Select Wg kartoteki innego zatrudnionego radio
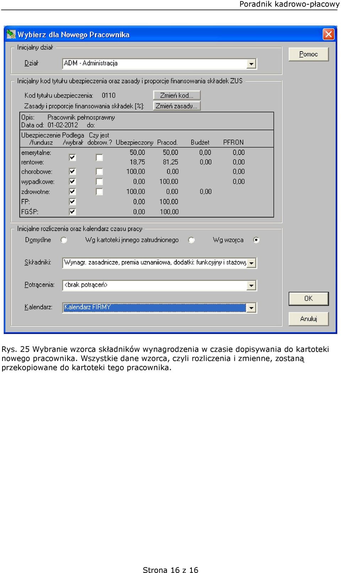The image size is (341, 573). coord(191,240)
